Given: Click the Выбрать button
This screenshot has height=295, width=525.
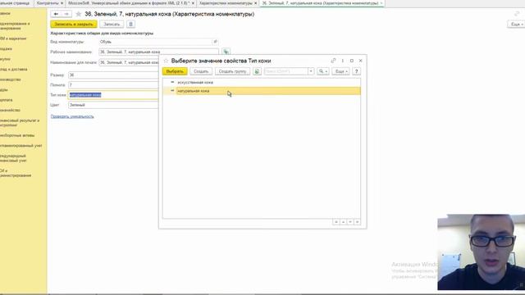Looking at the screenshot, I should 175,71.
